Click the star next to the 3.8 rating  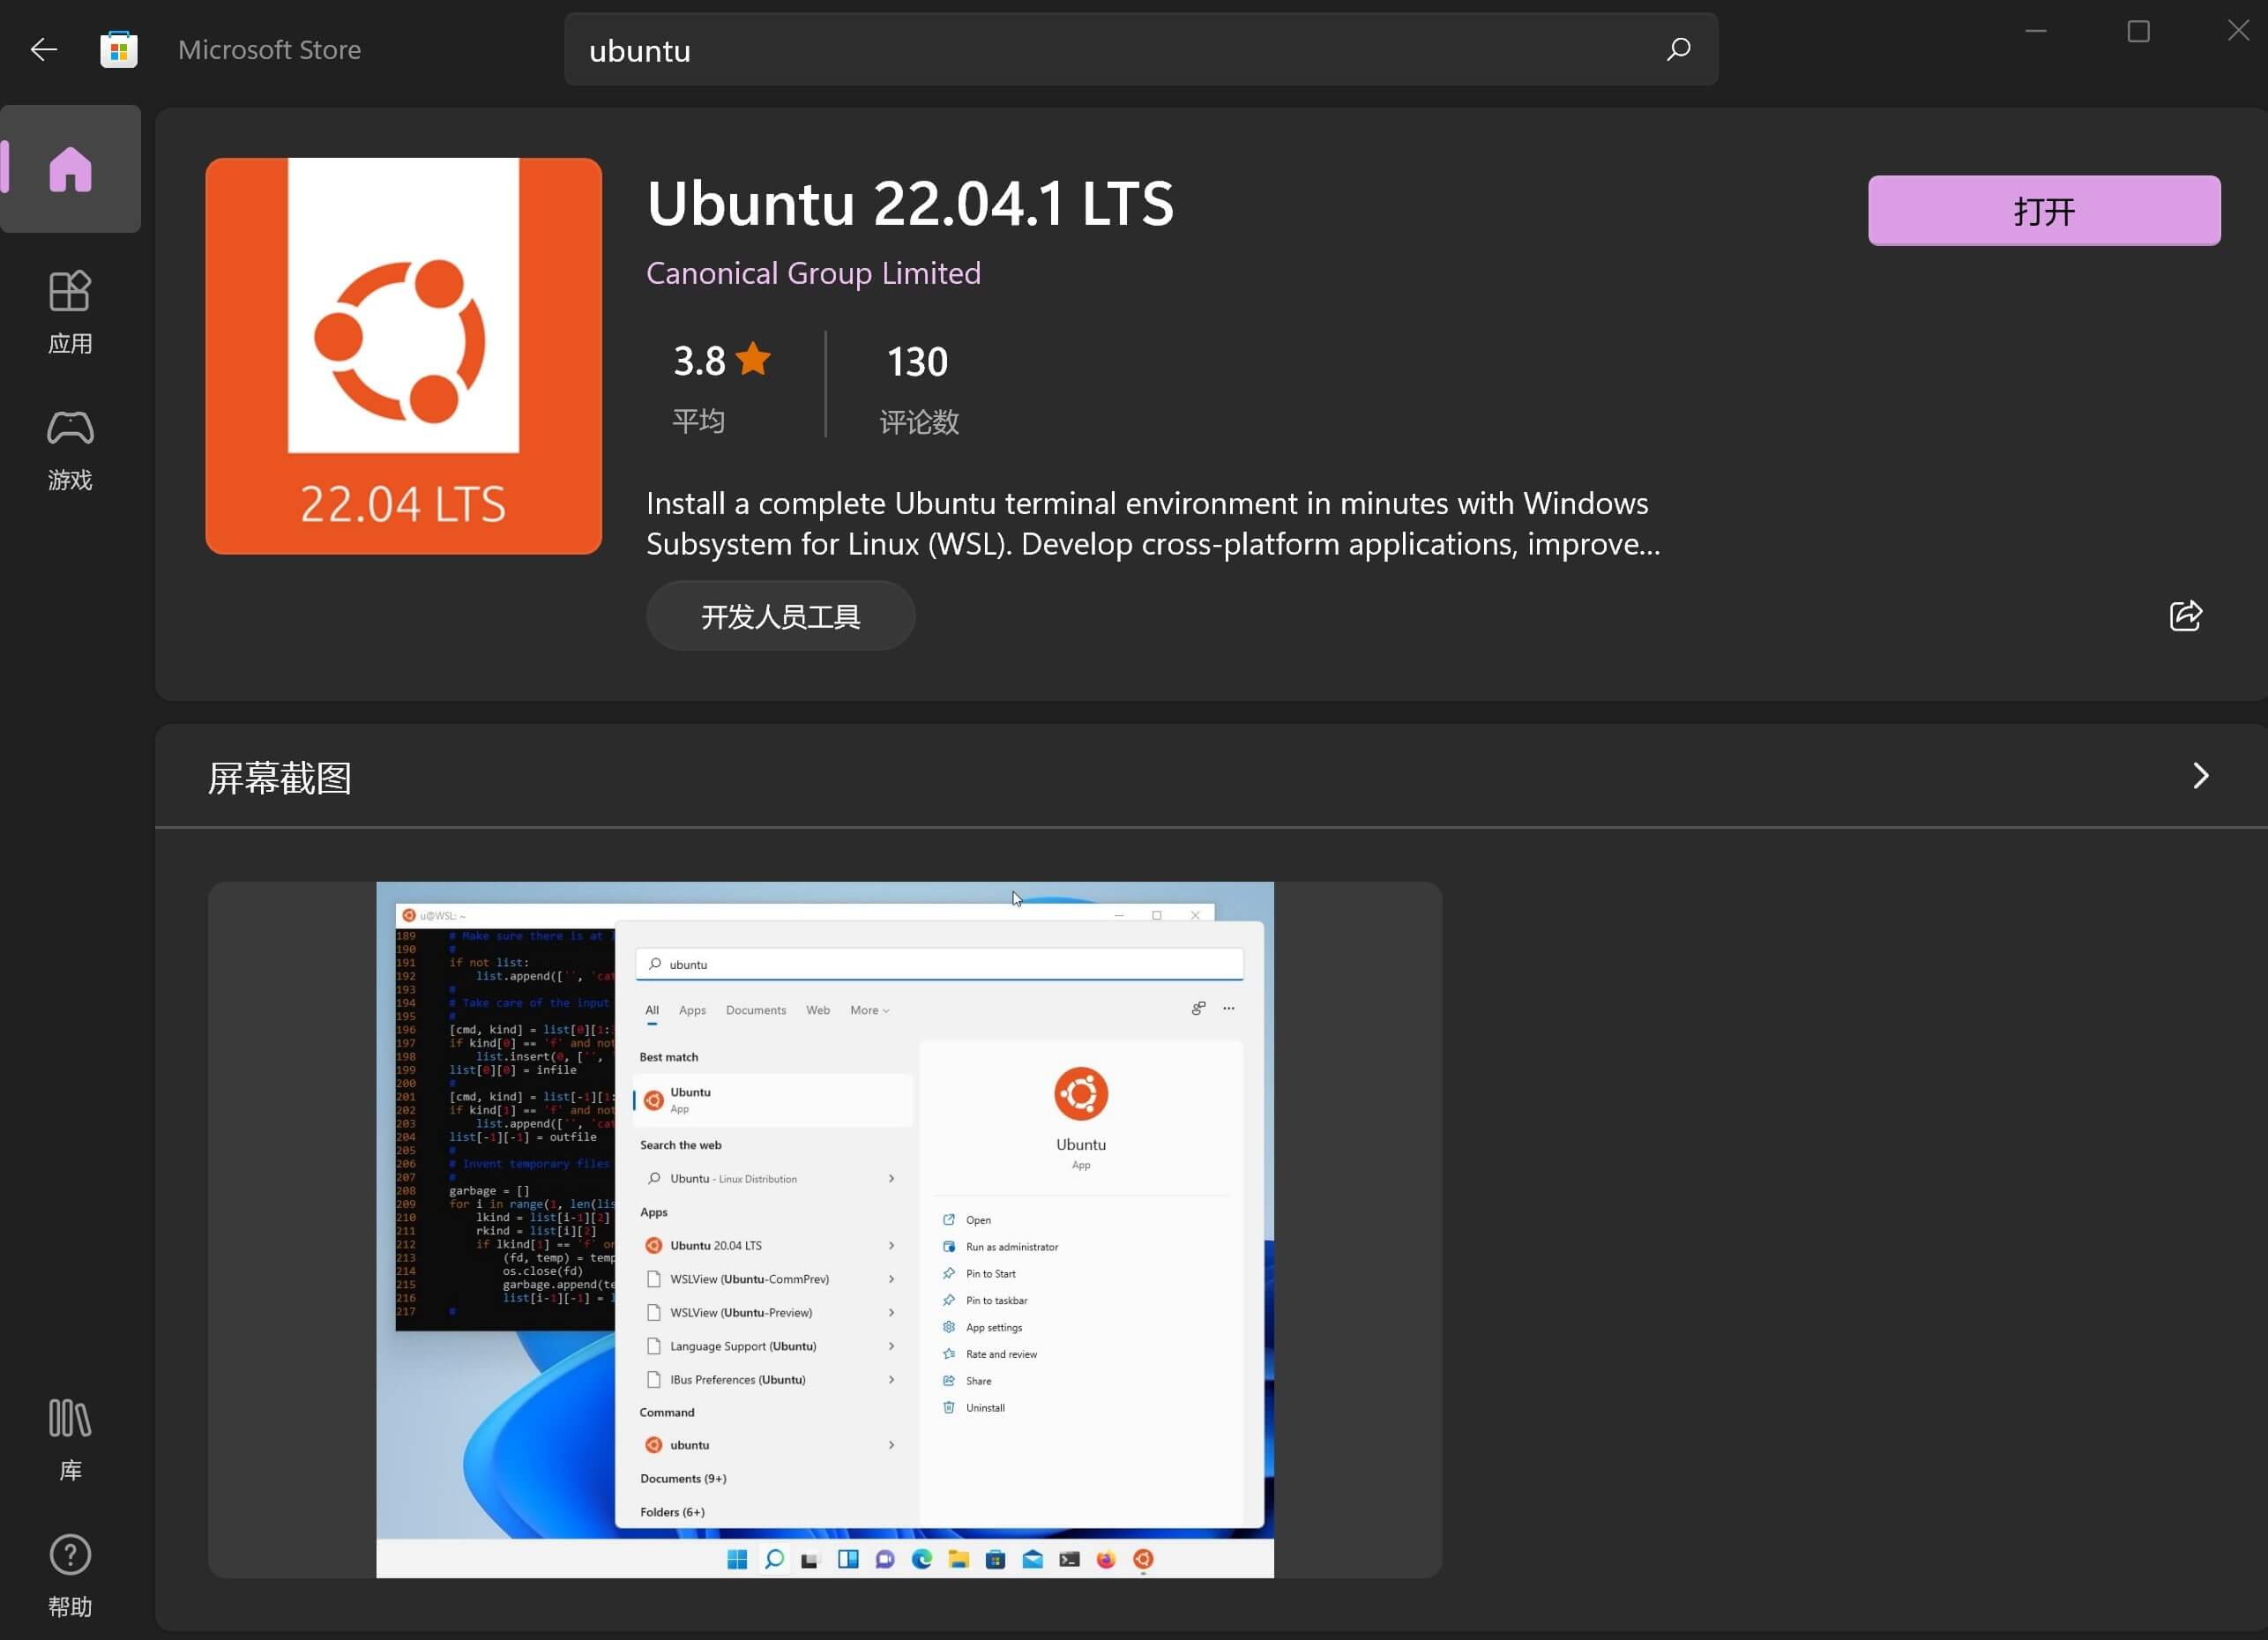755,359
